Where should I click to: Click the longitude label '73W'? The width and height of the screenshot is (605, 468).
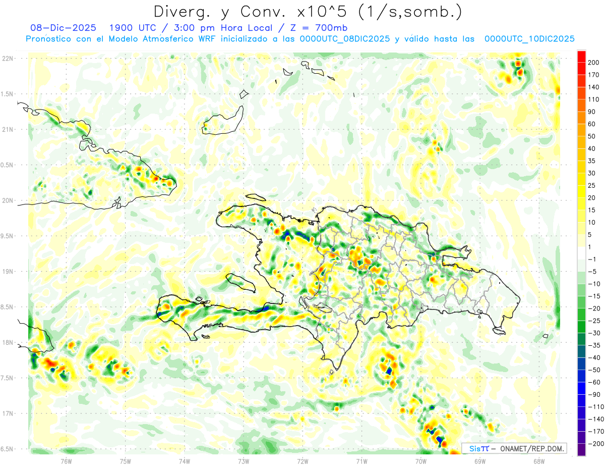coord(244,461)
